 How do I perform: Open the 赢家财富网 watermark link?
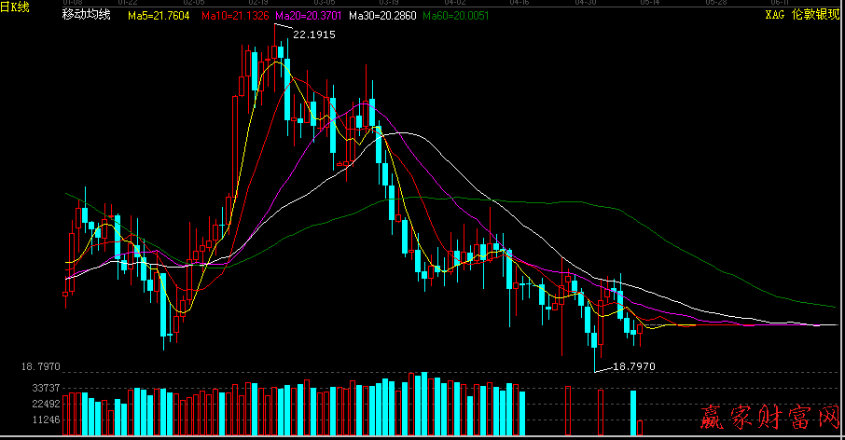770,413
